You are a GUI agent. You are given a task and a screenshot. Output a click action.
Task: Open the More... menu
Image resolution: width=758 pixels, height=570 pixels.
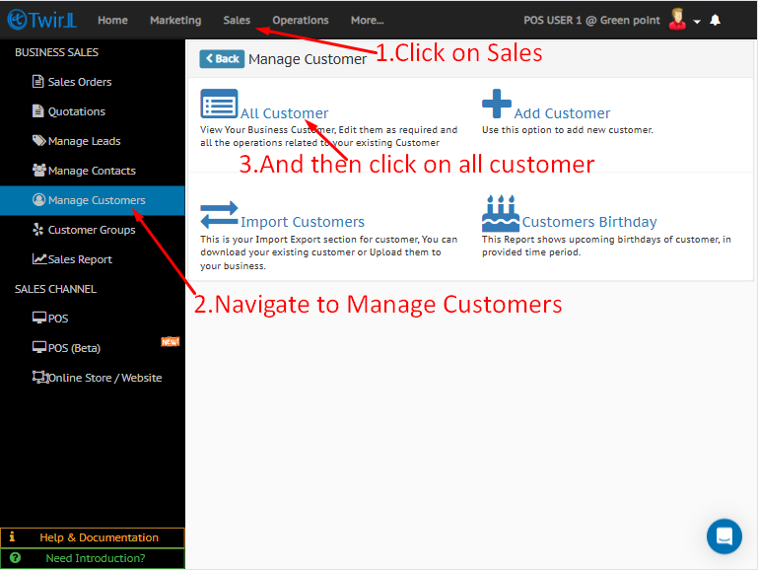point(367,20)
